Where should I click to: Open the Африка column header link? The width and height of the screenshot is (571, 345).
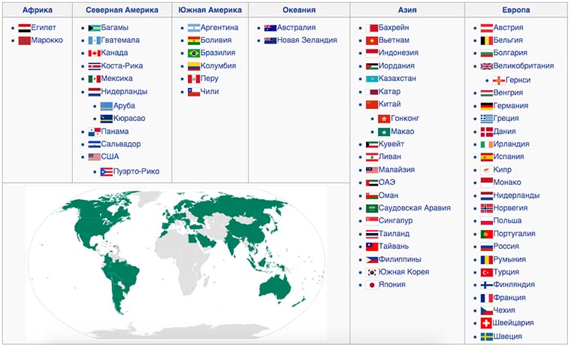coord(37,11)
